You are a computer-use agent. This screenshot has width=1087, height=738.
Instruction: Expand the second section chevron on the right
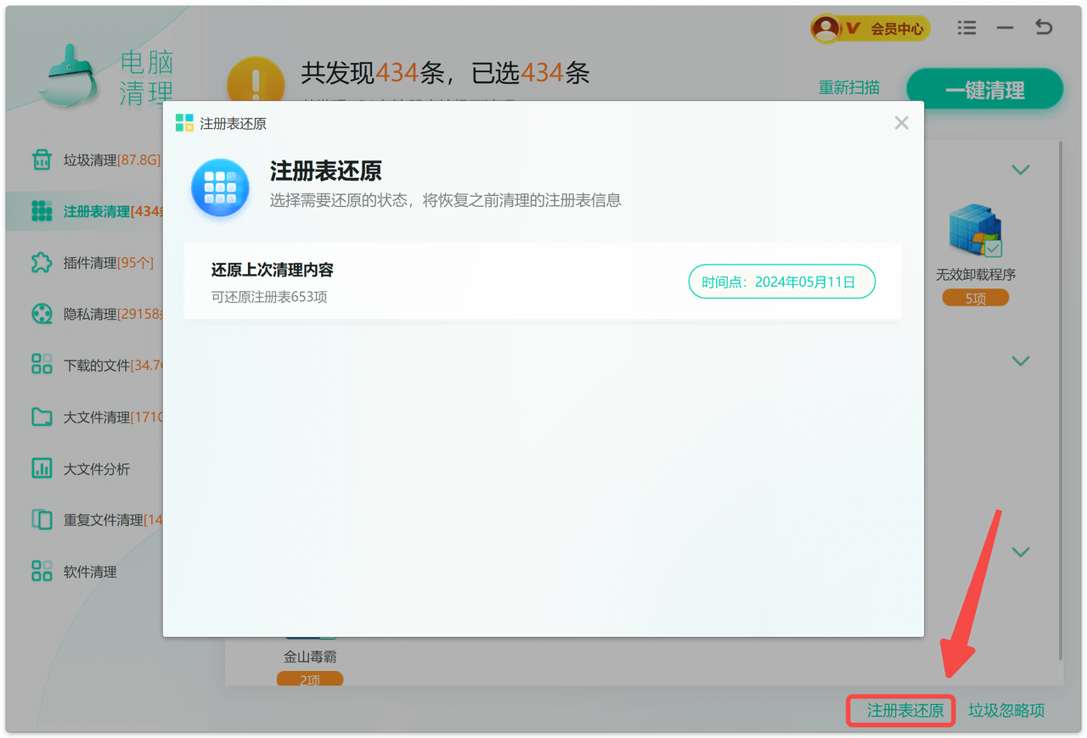click(x=1021, y=361)
